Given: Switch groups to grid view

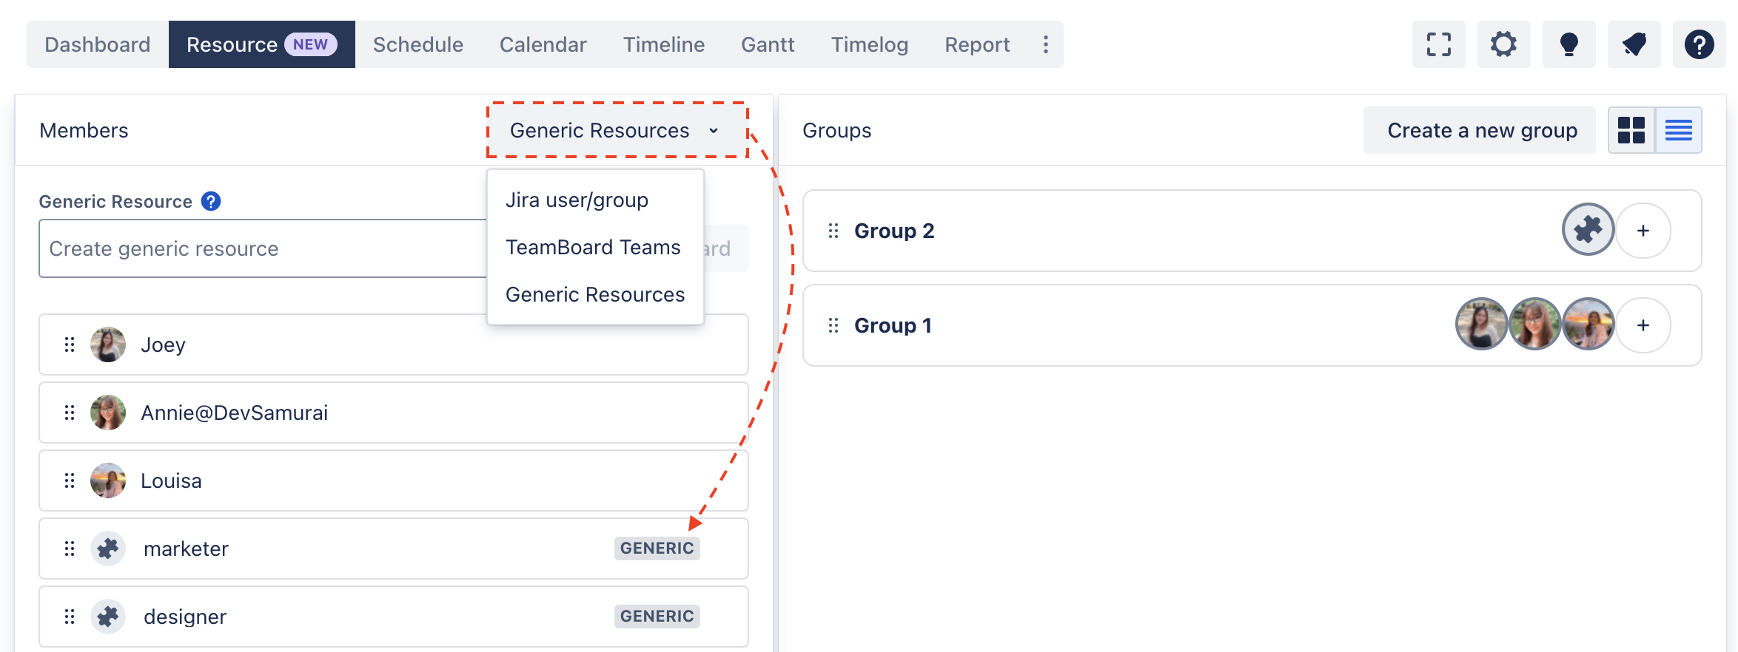Looking at the screenshot, I should click(x=1631, y=130).
